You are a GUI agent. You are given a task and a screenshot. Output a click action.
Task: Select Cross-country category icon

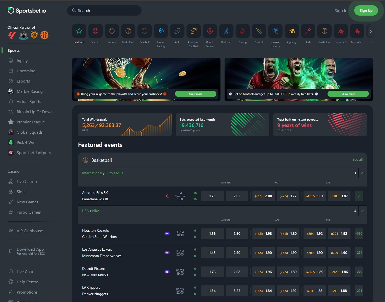pos(275,31)
